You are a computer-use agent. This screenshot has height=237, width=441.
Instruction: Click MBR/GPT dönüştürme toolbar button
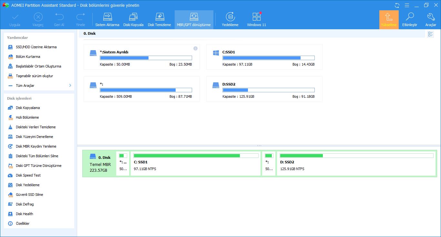pos(194,20)
